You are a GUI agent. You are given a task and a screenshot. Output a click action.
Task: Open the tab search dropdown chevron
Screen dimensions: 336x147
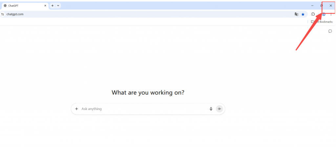pyautogui.click(x=58, y=6)
